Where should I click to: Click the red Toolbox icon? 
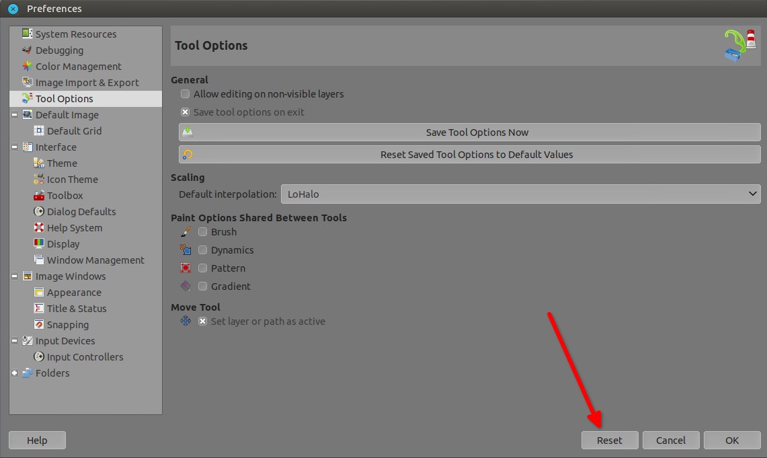[x=38, y=195]
